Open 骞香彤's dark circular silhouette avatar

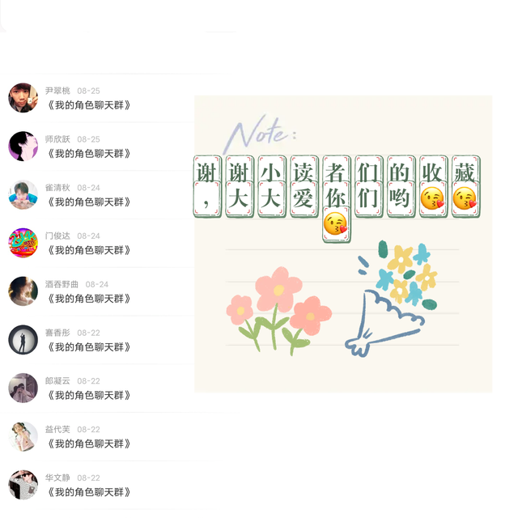click(x=23, y=340)
